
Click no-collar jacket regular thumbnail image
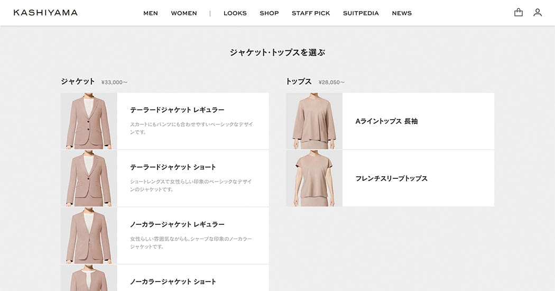coord(89,235)
